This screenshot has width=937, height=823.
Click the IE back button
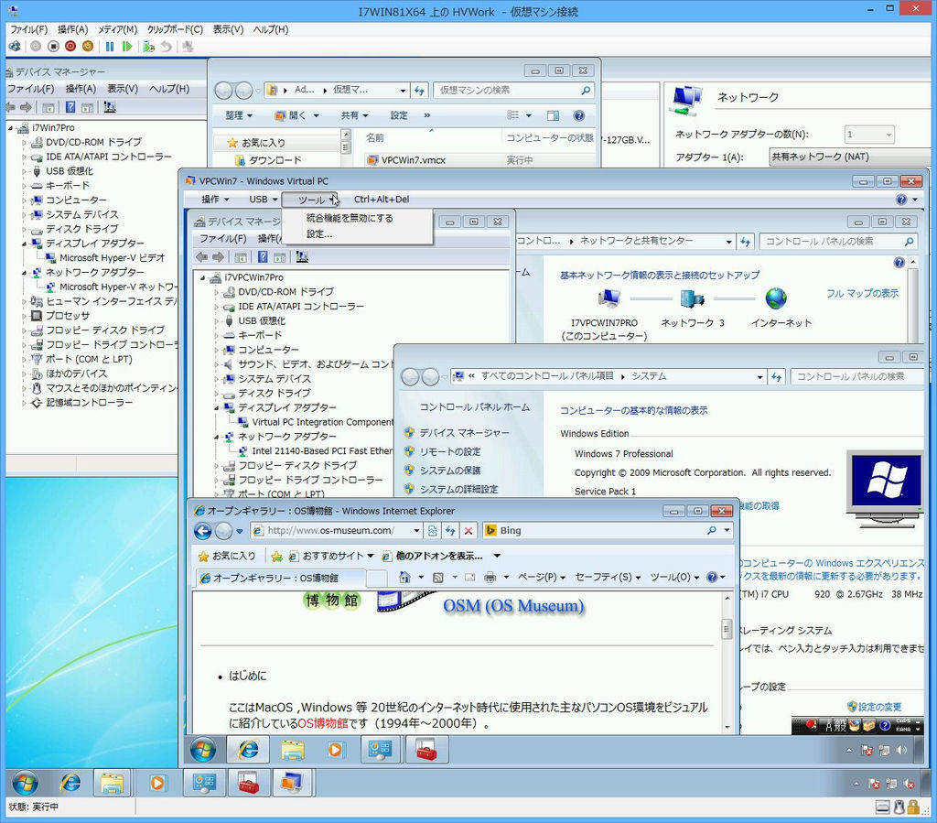point(203,530)
